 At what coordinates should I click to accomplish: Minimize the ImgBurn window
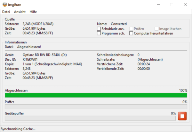(x=158, y=5)
